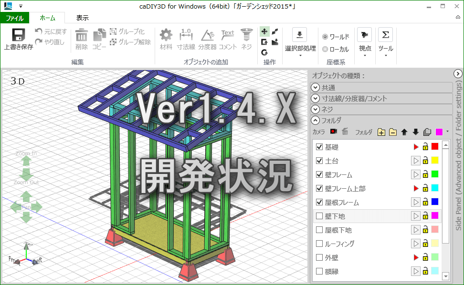Check the ルーフィング folder checkbox
Image resolution: width=464 pixels, height=285 pixels.
(319, 244)
